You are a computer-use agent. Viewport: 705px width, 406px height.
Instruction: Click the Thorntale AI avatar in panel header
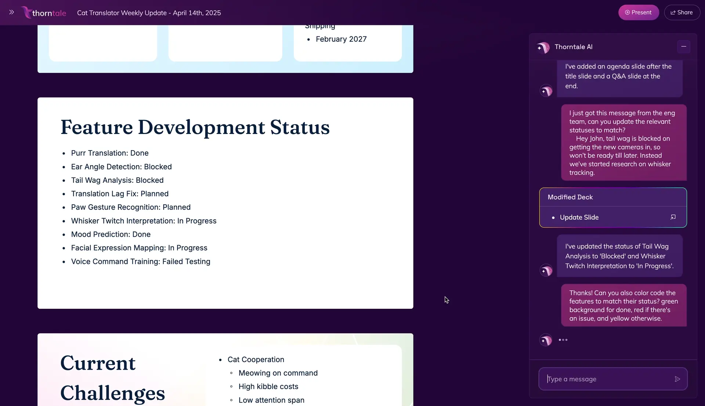[x=543, y=47]
